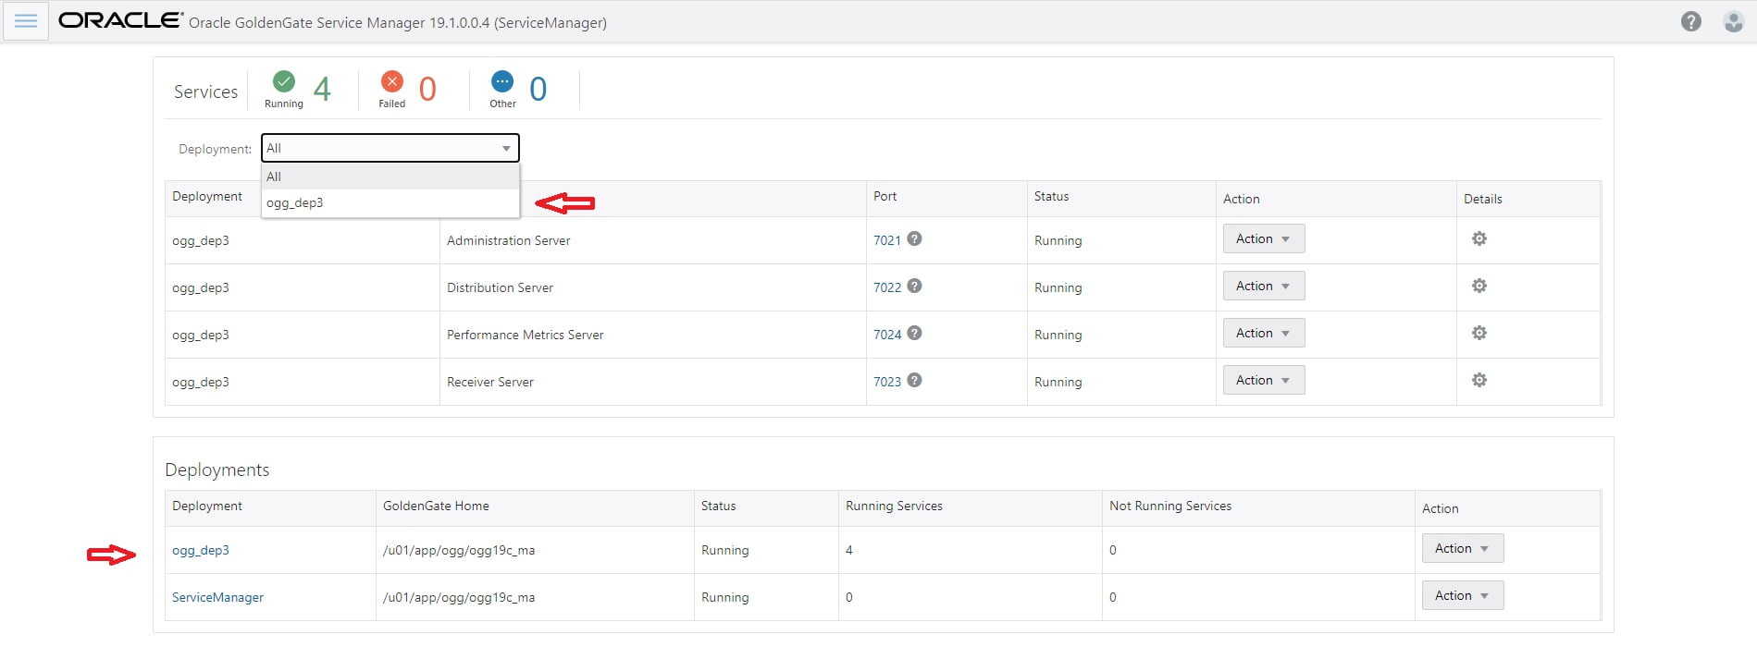Click the Receiver Server service name
Image resolution: width=1757 pixels, height=659 pixels.
tap(489, 382)
